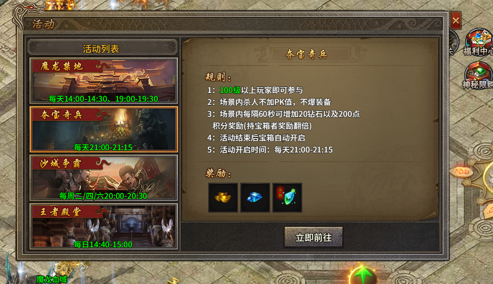Click the green crystal 天书 reward icon

[287, 197]
